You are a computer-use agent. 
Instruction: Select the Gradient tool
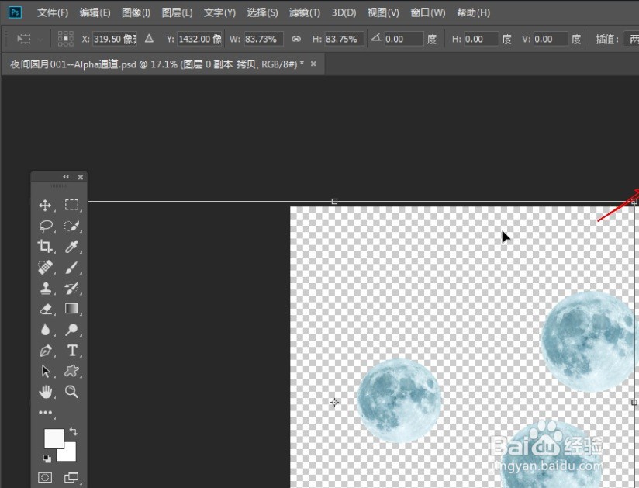pos(71,309)
